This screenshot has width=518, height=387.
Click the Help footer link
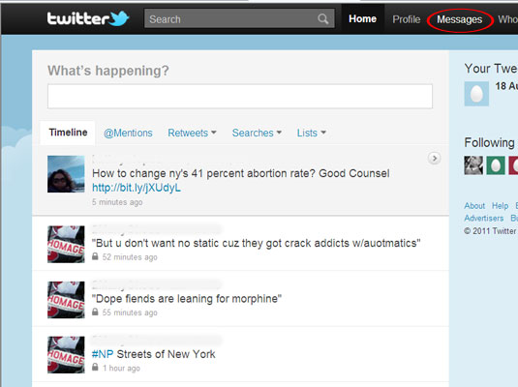501,206
